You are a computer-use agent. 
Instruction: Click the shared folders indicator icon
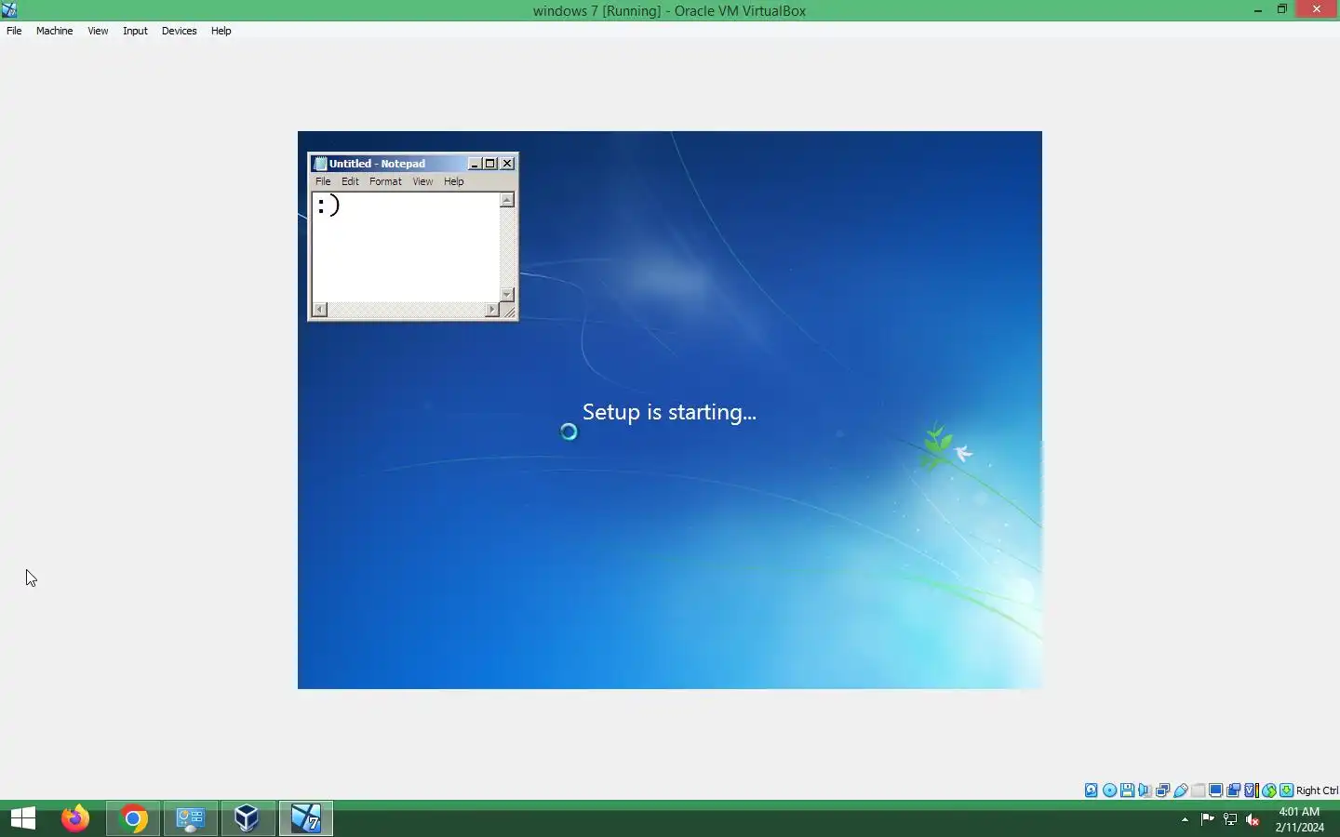point(1199,790)
